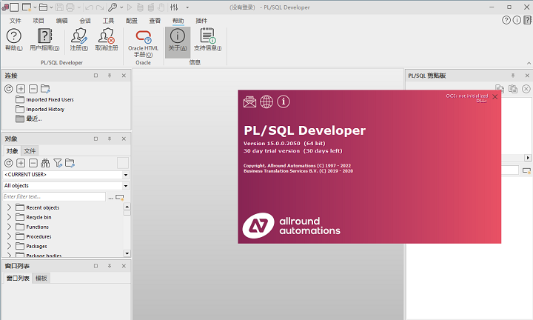
Task: Click the circled X clear icon in 剪贴板 panel
Action: (526, 89)
